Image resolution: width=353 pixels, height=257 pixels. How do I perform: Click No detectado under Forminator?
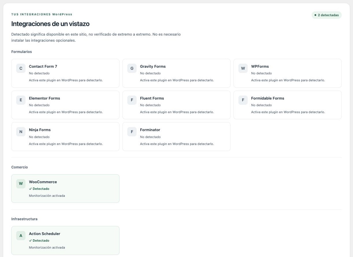pos(150,137)
